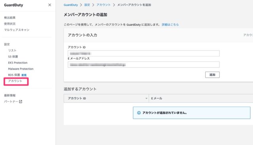This screenshot has width=253, height=145.
Task: Open the アカウント breadcrumb link
Action: pos(104,5)
